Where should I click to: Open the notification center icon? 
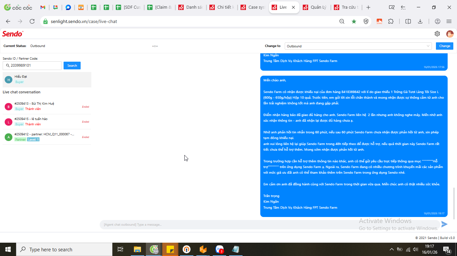click(447, 249)
